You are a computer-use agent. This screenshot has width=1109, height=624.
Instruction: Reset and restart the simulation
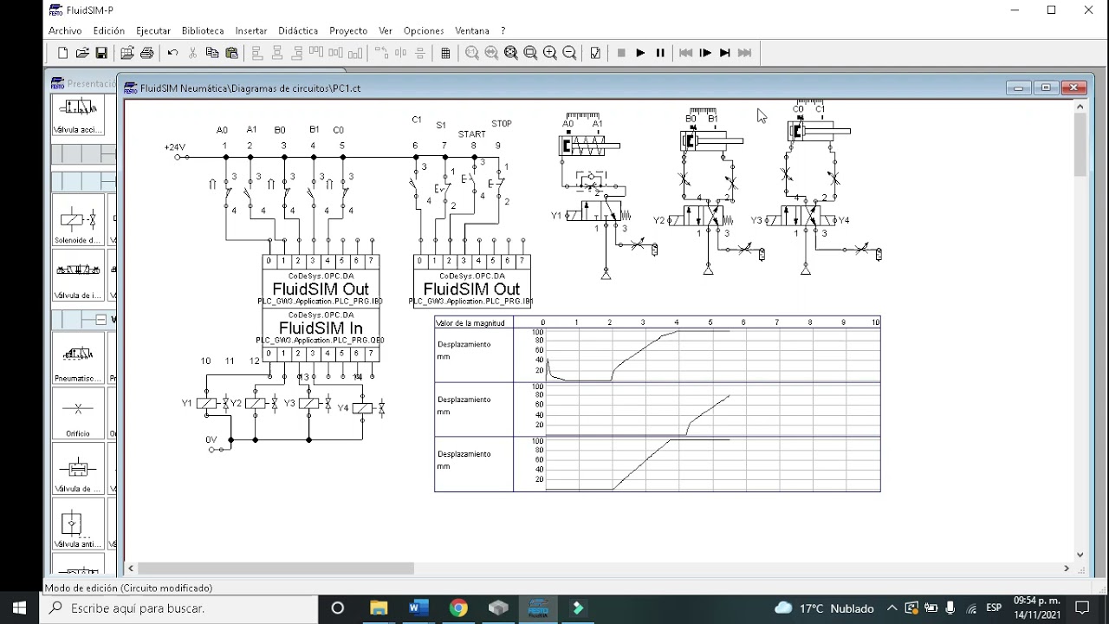click(686, 53)
